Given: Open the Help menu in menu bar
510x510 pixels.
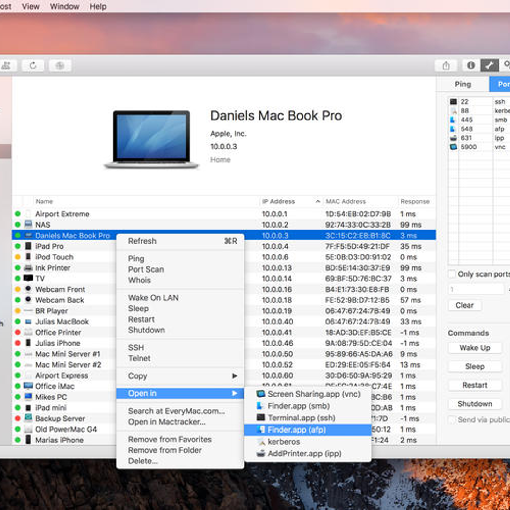Looking at the screenshot, I should 98,6.
